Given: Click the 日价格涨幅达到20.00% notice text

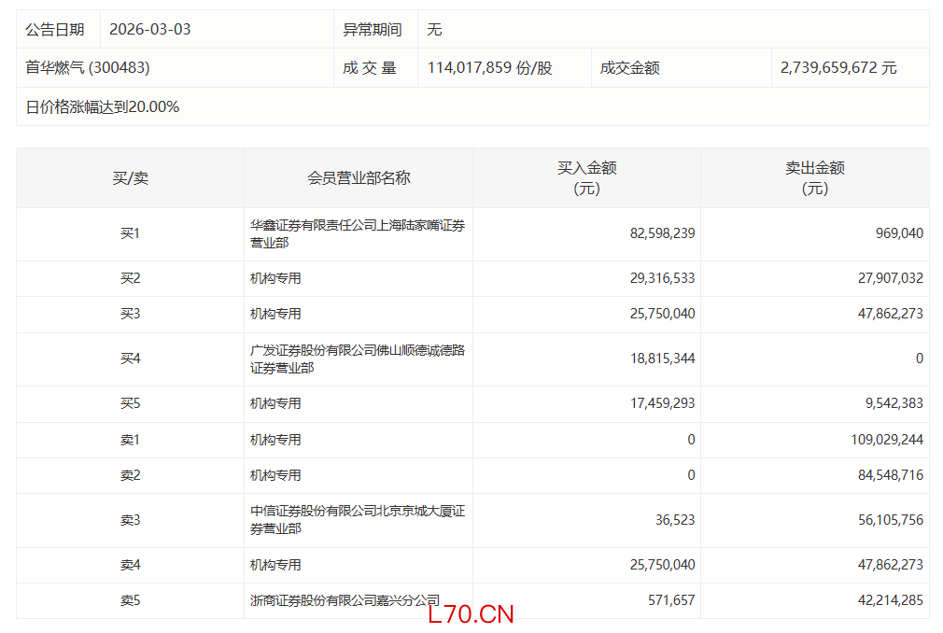Looking at the screenshot, I should tap(103, 106).
